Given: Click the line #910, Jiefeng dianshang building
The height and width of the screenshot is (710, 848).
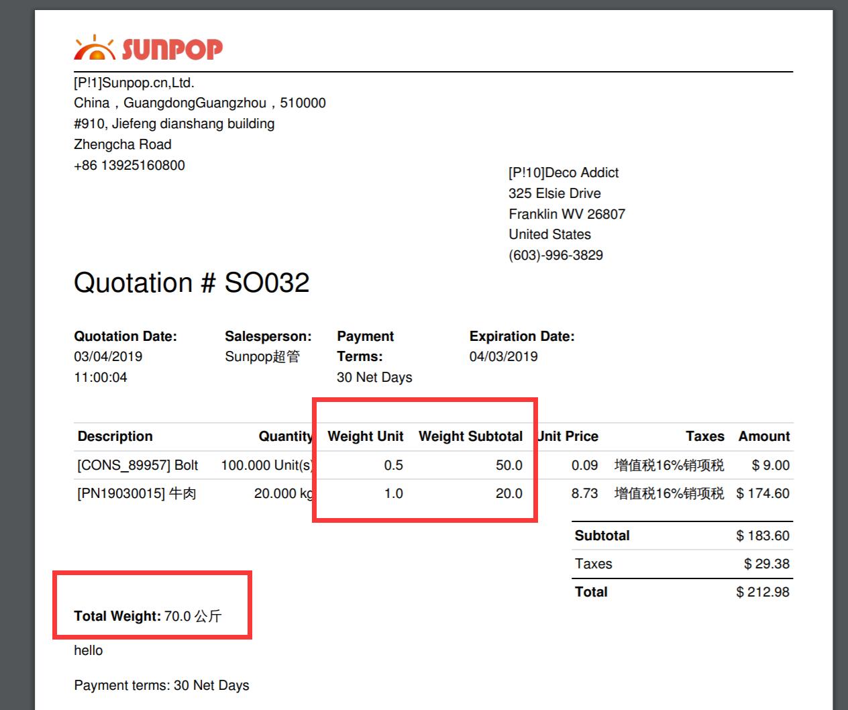Looking at the screenshot, I should tap(174, 123).
